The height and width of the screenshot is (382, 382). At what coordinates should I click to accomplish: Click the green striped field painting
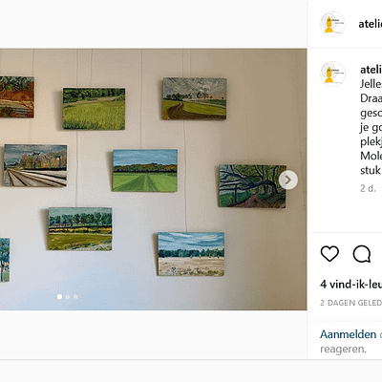coord(145,170)
